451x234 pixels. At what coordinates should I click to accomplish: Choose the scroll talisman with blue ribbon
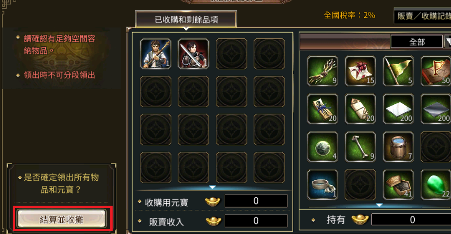point(322,109)
